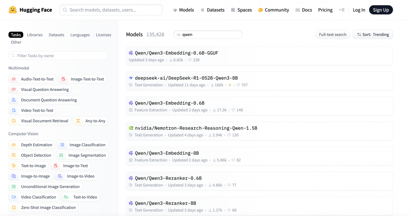411x216 pixels.
Task: Open Qwen/Qwen3-Reranker-0.6B model
Action: click(259, 181)
